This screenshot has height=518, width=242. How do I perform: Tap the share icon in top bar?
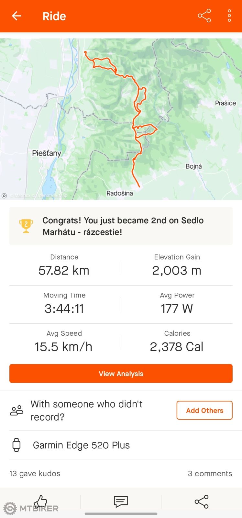(204, 16)
